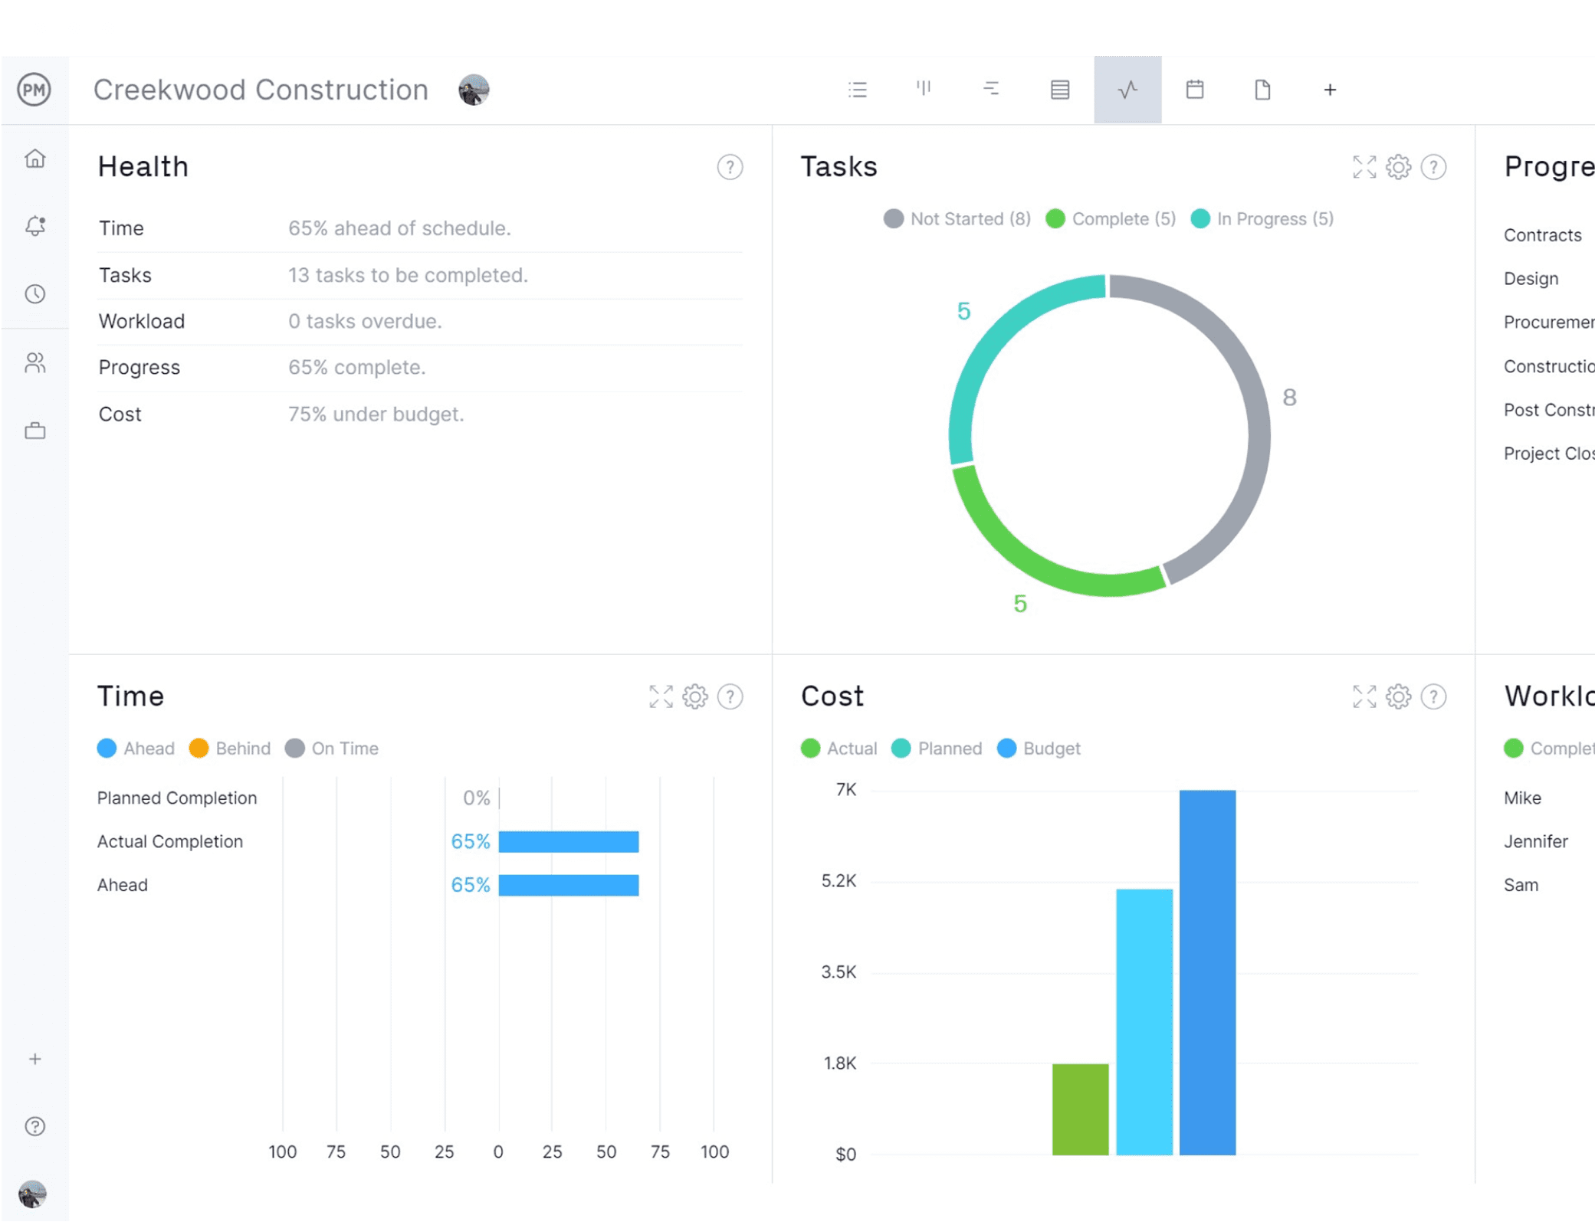Open the project dashboard activity view
This screenshot has height=1222, width=1595.
pyautogui.click(x=1127, y=90)
